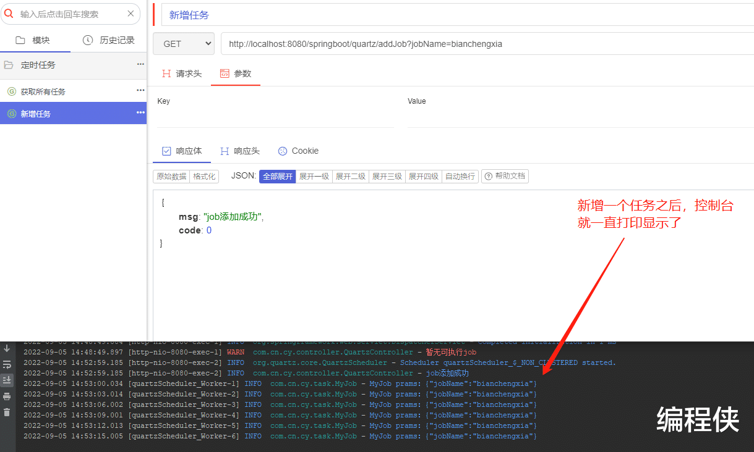Switch to the 请求头 tab
The width and height of the screenshot is (754, 452).
pos(182,73)
